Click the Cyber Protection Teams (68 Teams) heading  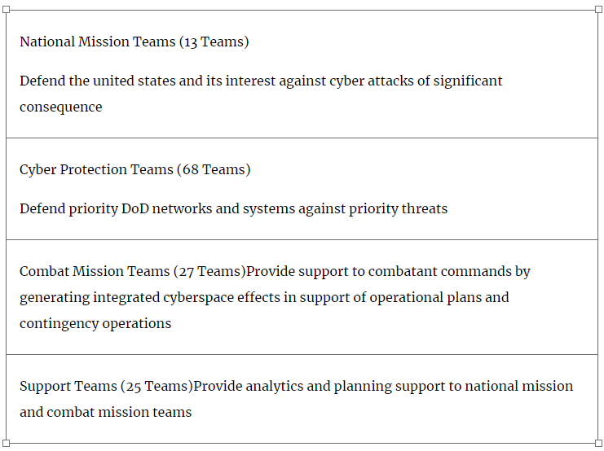[134, 169]
